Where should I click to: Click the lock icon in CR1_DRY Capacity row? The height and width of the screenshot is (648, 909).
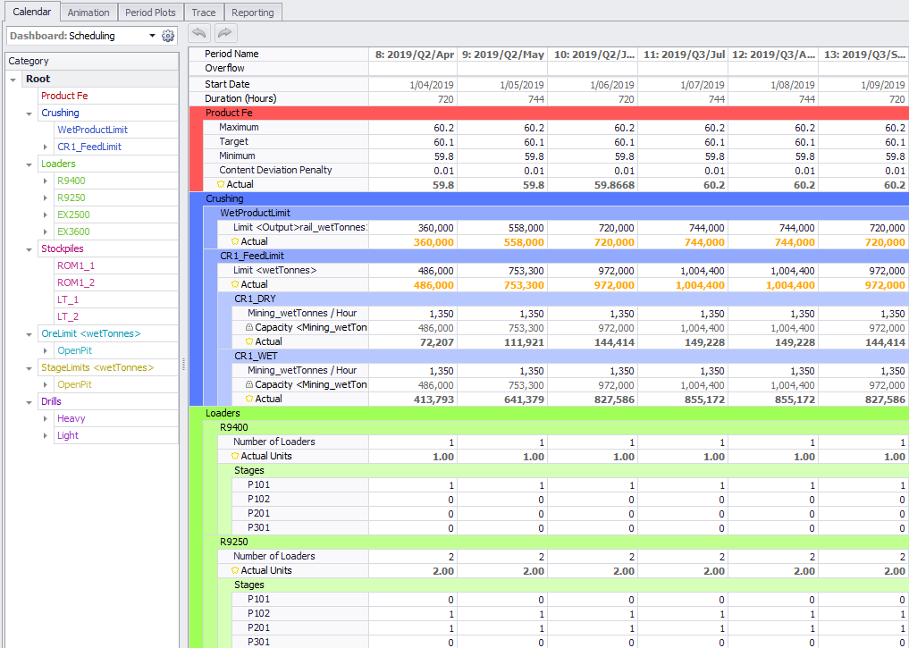pyautogui.click(x=249, y=327)
